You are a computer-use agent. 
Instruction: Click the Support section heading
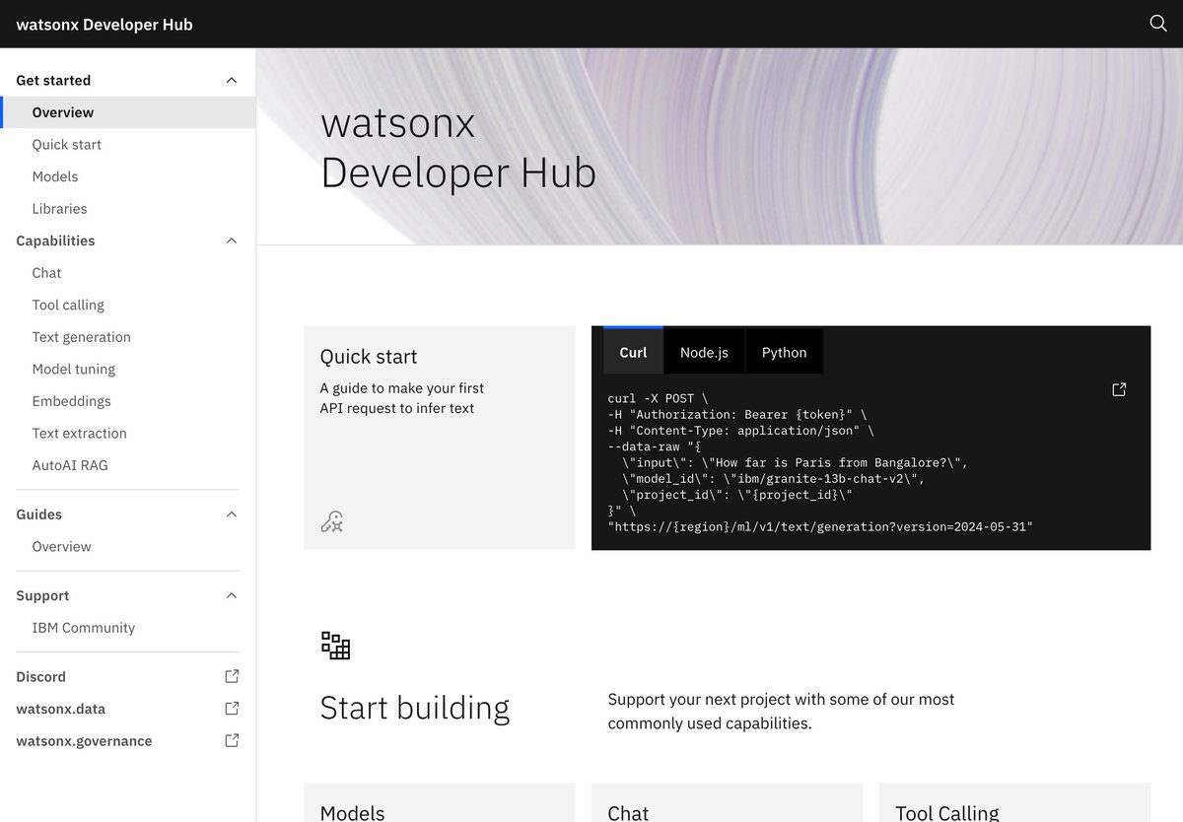point(42,595)
